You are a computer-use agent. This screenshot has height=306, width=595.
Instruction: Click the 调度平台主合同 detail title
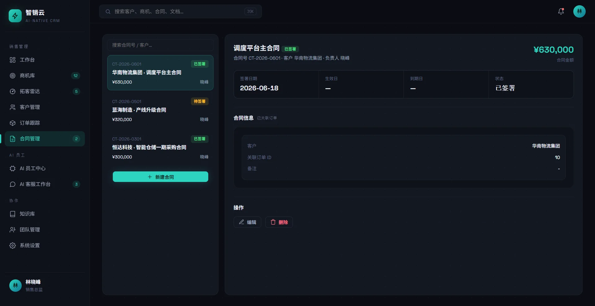256,48
